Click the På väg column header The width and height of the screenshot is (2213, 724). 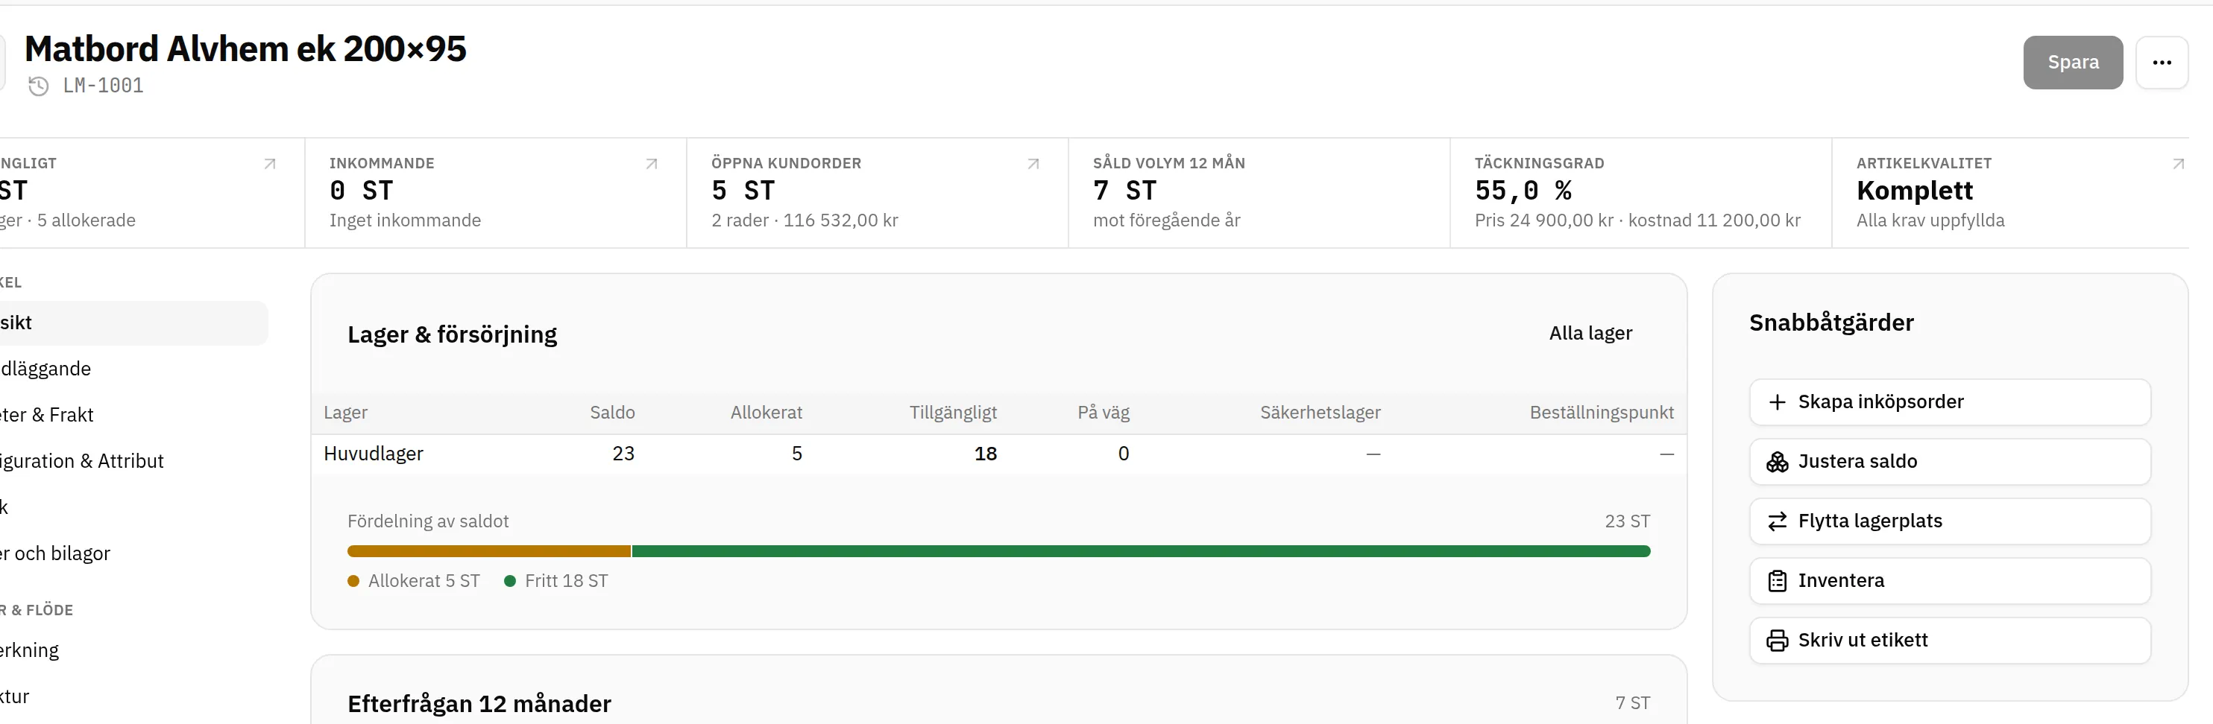[1103, 413]
